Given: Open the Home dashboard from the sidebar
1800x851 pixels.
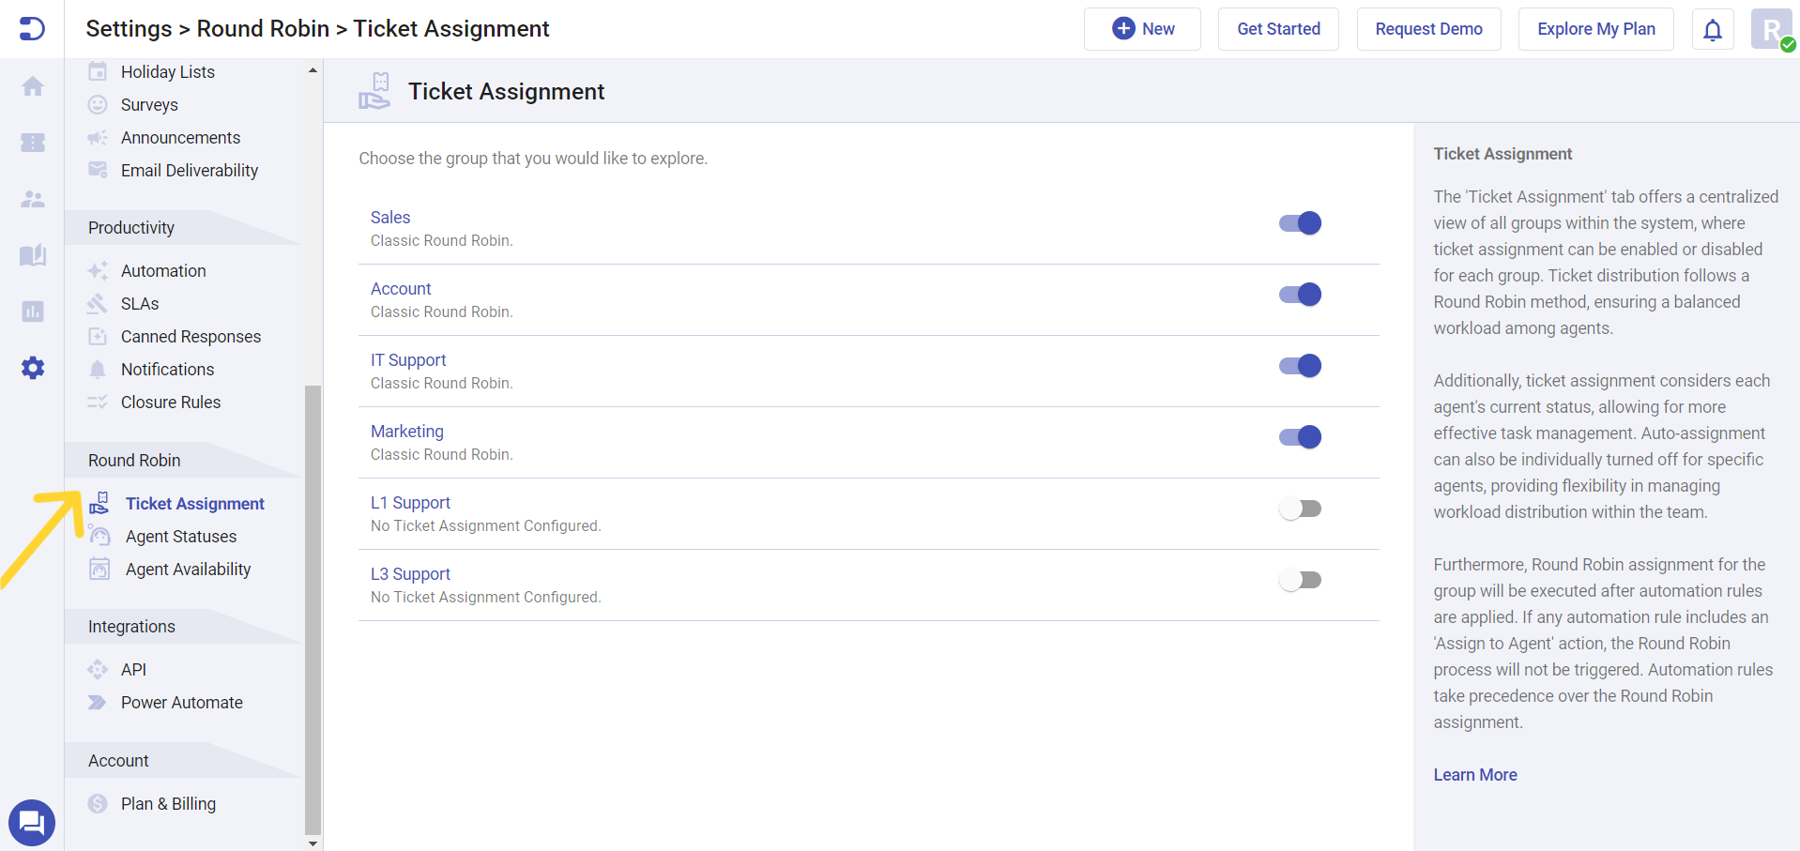Looking at the screenshot, I should 33,86.
